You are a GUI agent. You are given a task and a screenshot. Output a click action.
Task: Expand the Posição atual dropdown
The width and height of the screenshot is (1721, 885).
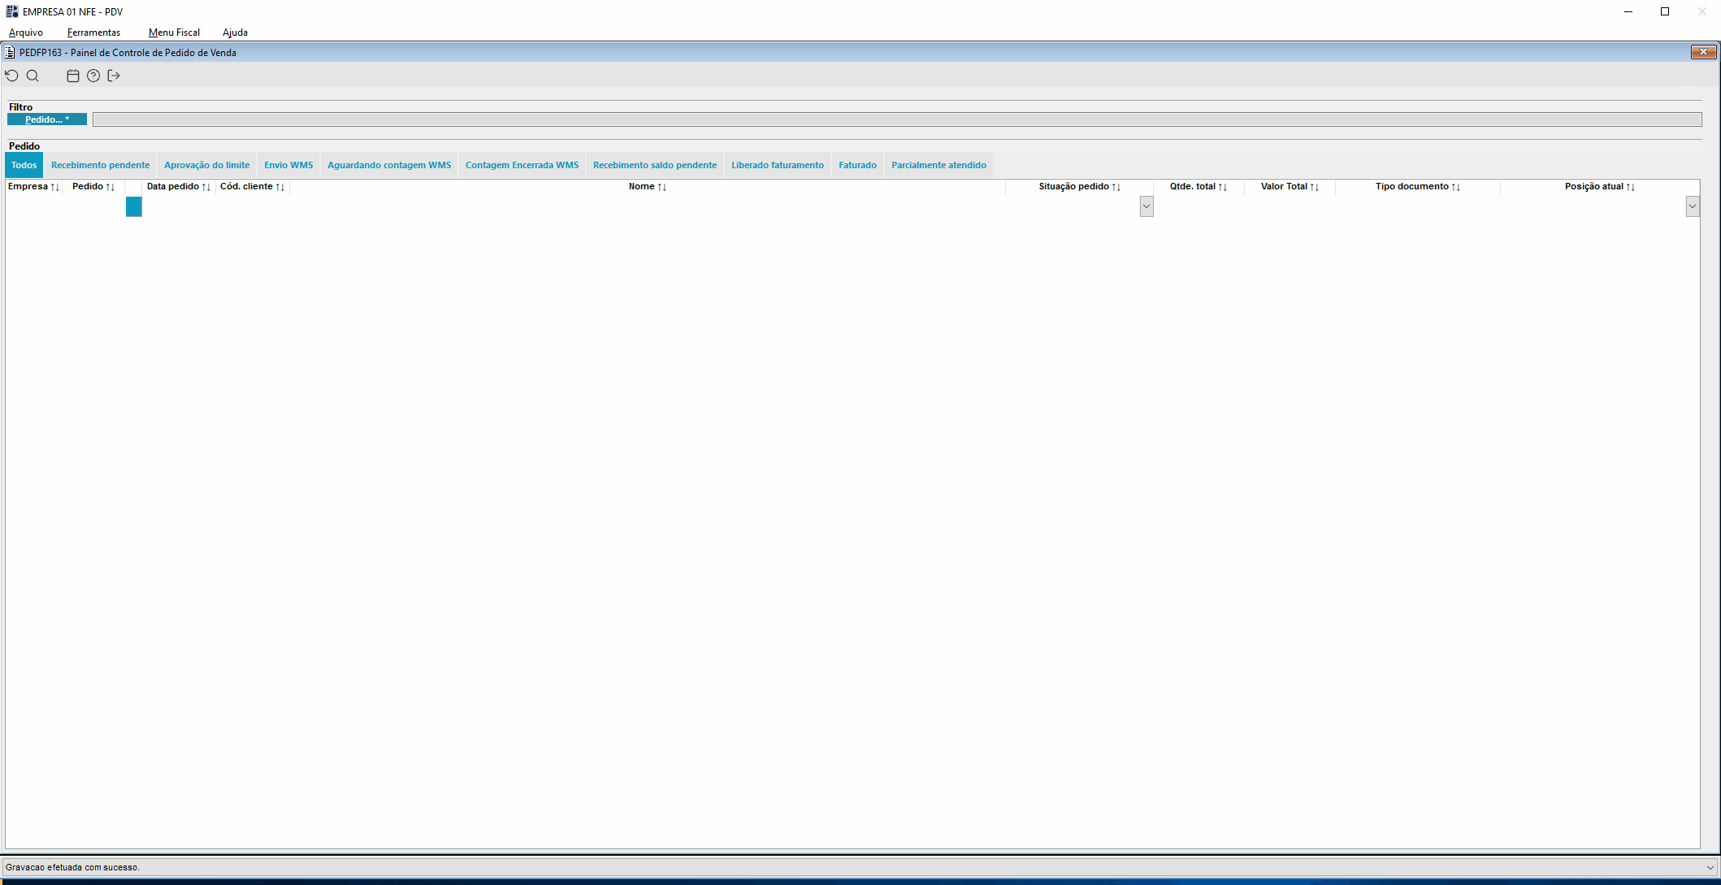tap(1692, 206)
